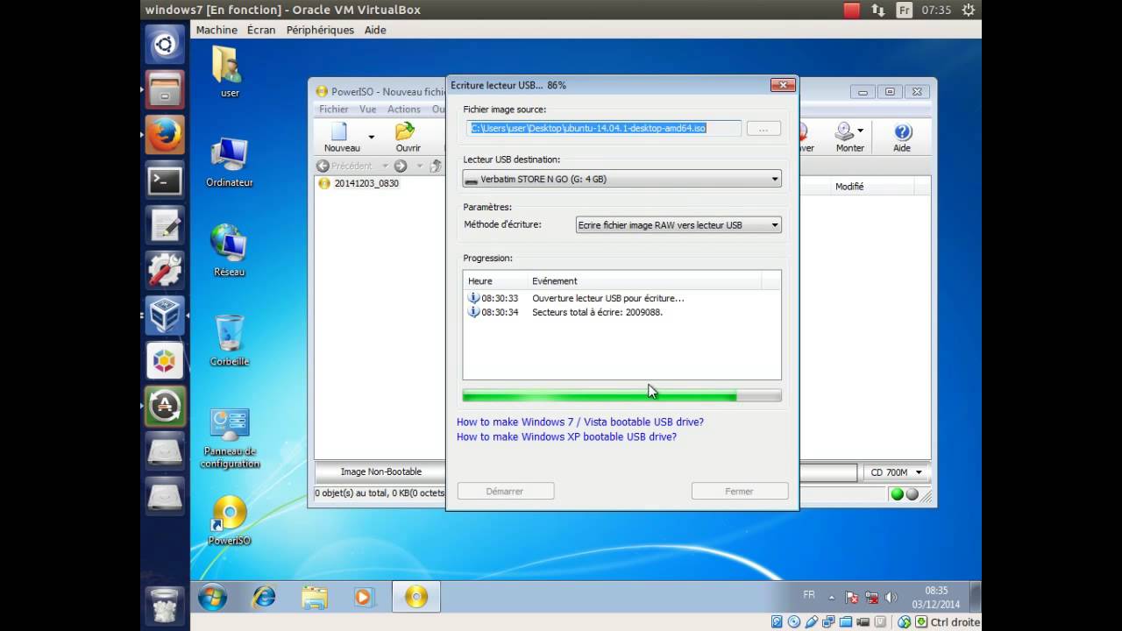Open the VirtualBox icon in the Ubuntu launcher
Image resolution: width=1122 pixels, height=631 pixels.
165,315
